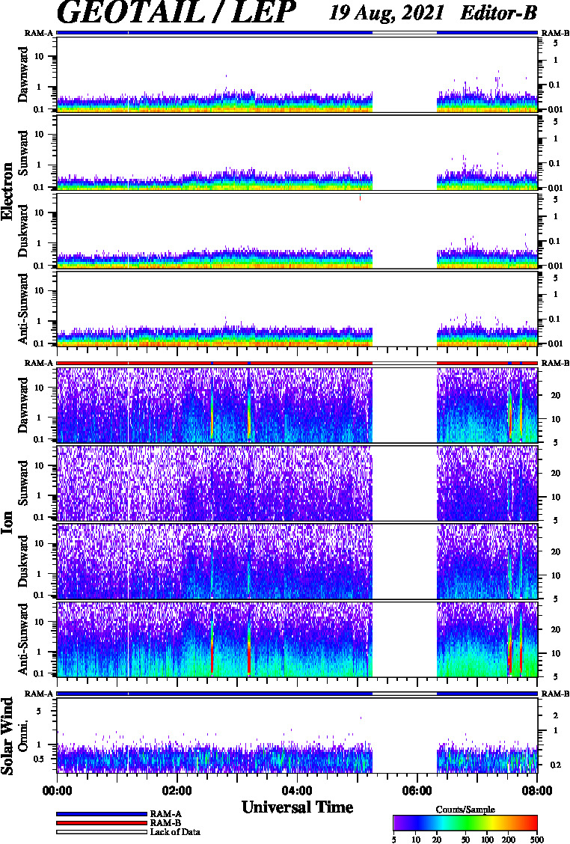This screenshot has height=844, width=570.
Task: Click the Electron Anti-Sunward spectrogram panel
Action: pyautogui.click(x=297, y=309)
